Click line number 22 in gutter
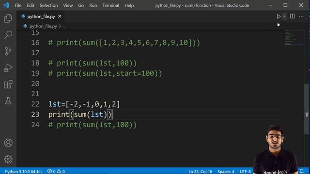Viewport: 310px width, 174px height. pos(35,104)
